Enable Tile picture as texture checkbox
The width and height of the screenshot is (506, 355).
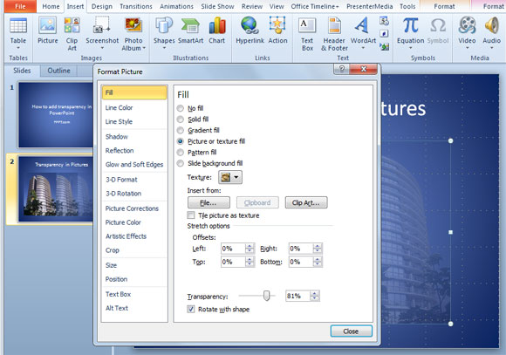click(191, 215)
